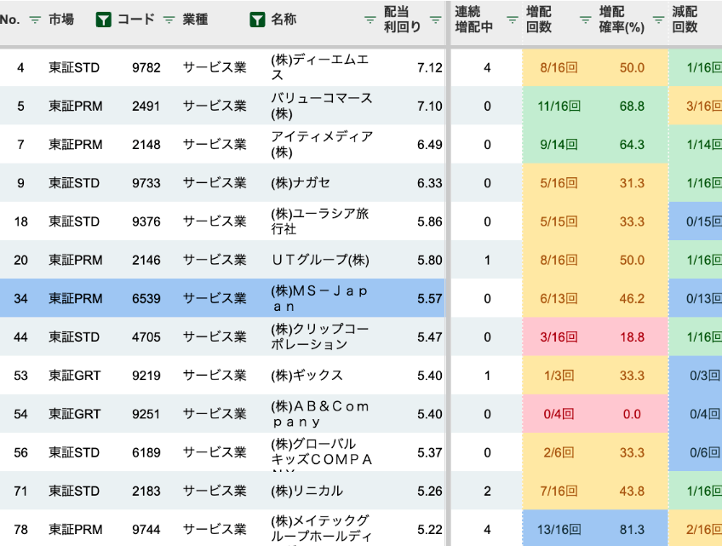
Task: Click dividend yield value 7.12
Action: click(430, 68)
